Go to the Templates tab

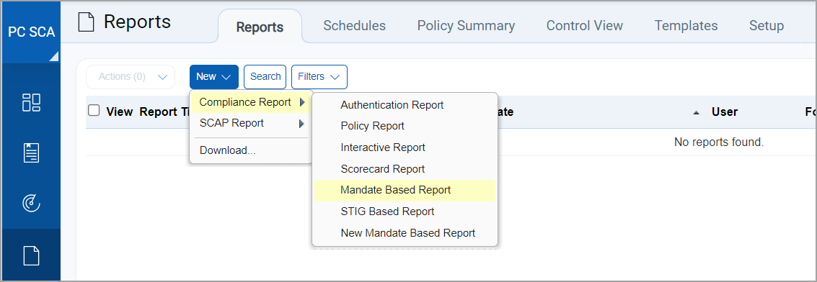pyautogui.click(x=686, y=26)
